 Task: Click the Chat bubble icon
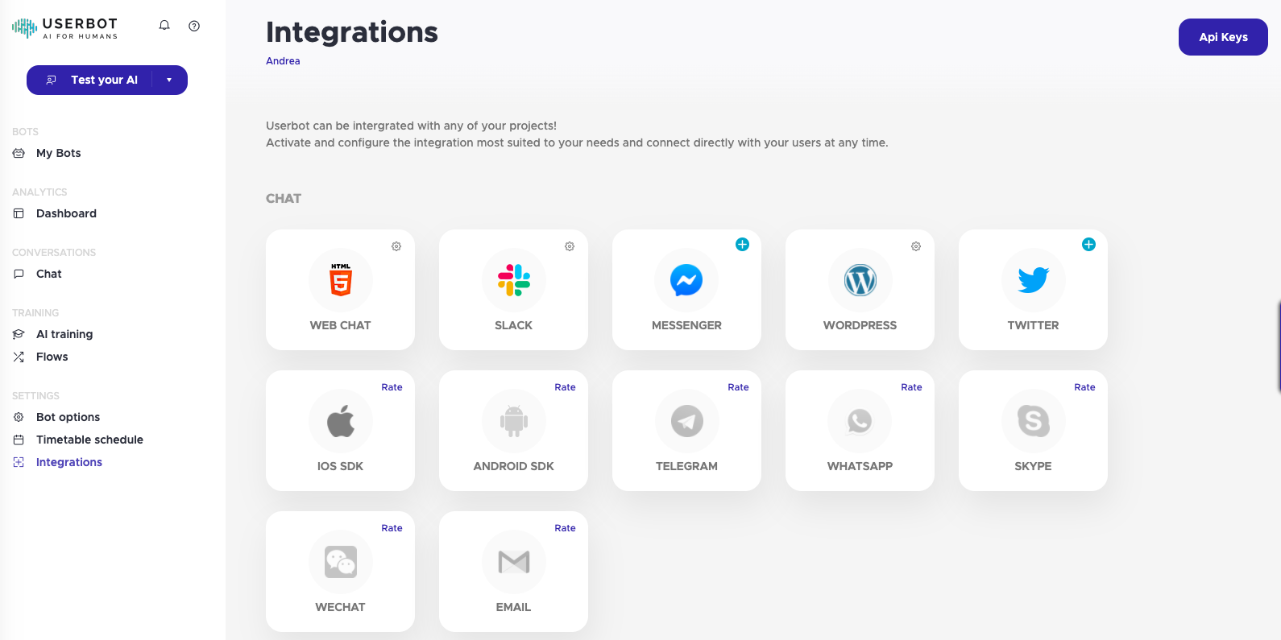[19, 274]
